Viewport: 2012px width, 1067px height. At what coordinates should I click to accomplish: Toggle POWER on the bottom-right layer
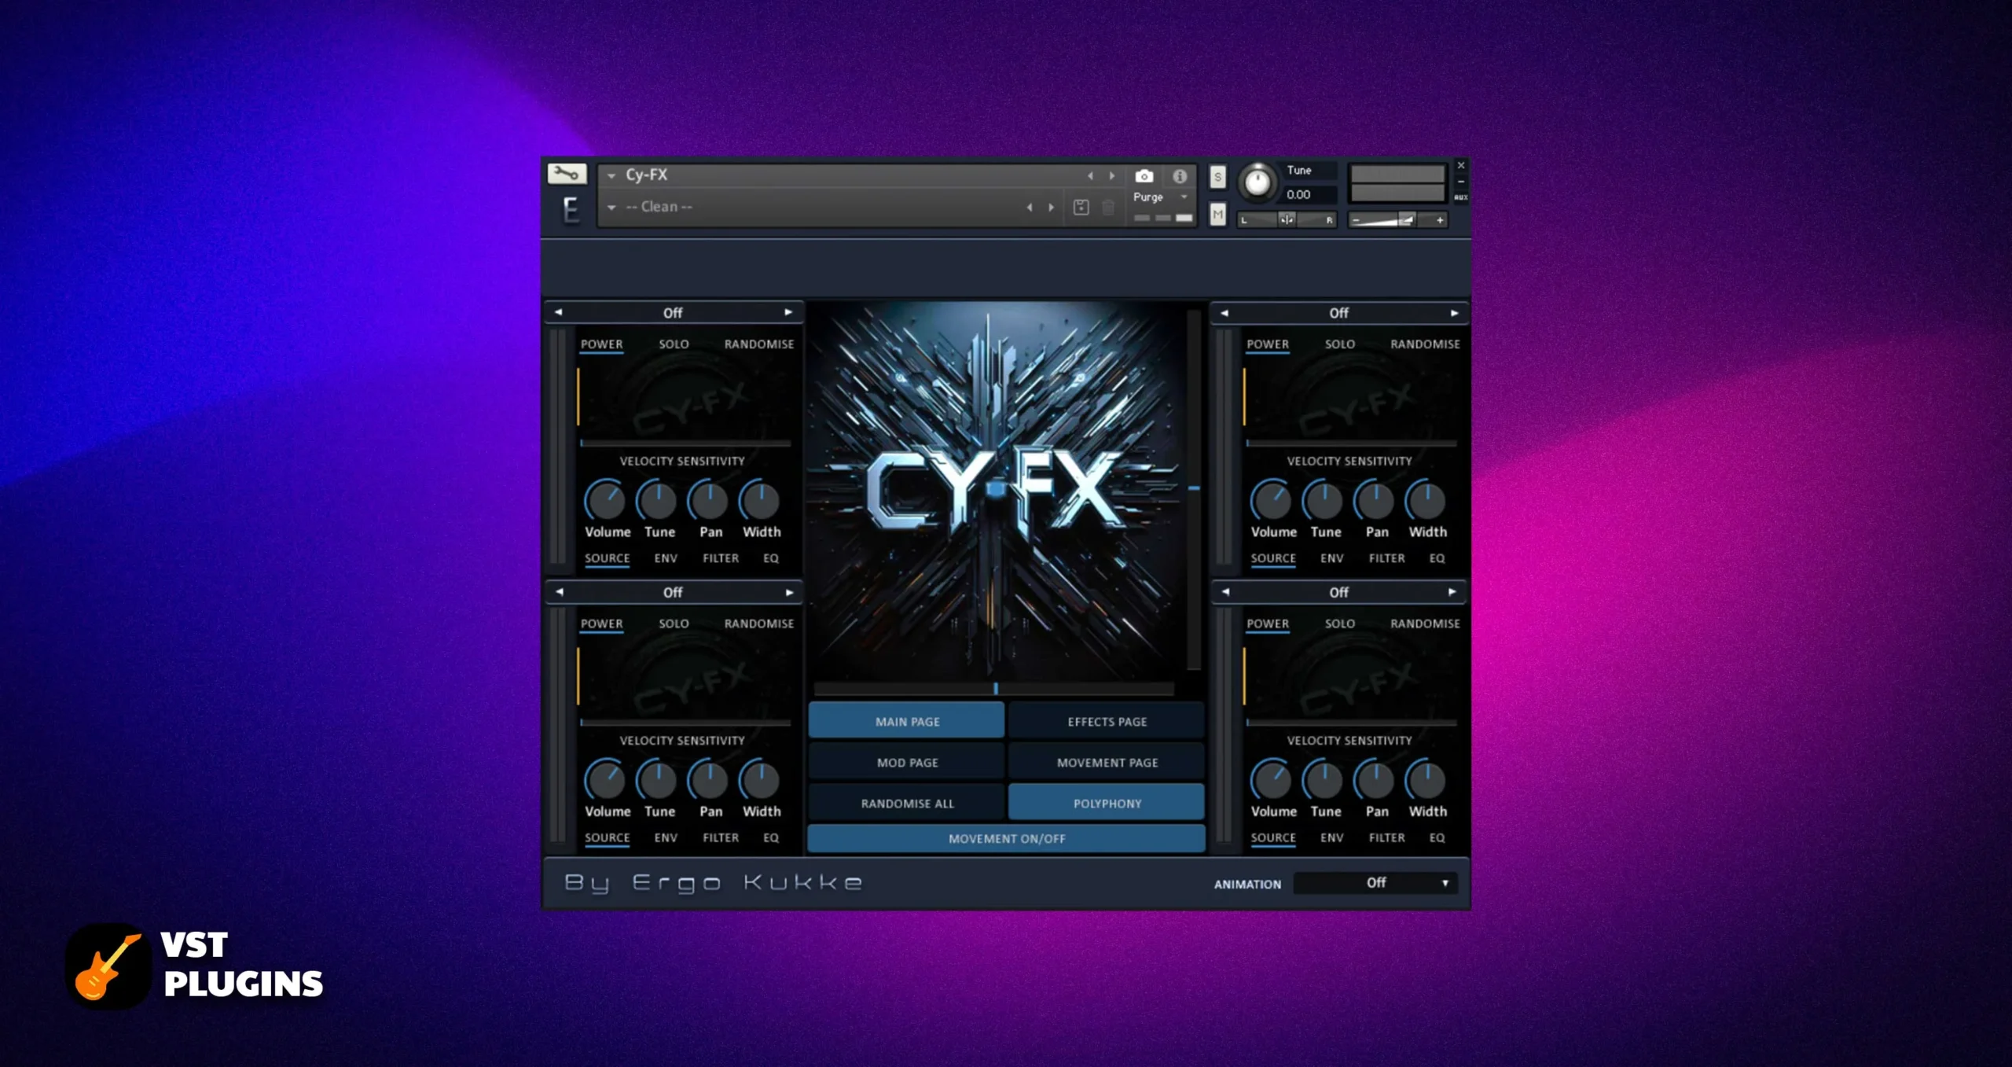[x=1268, y=624]
